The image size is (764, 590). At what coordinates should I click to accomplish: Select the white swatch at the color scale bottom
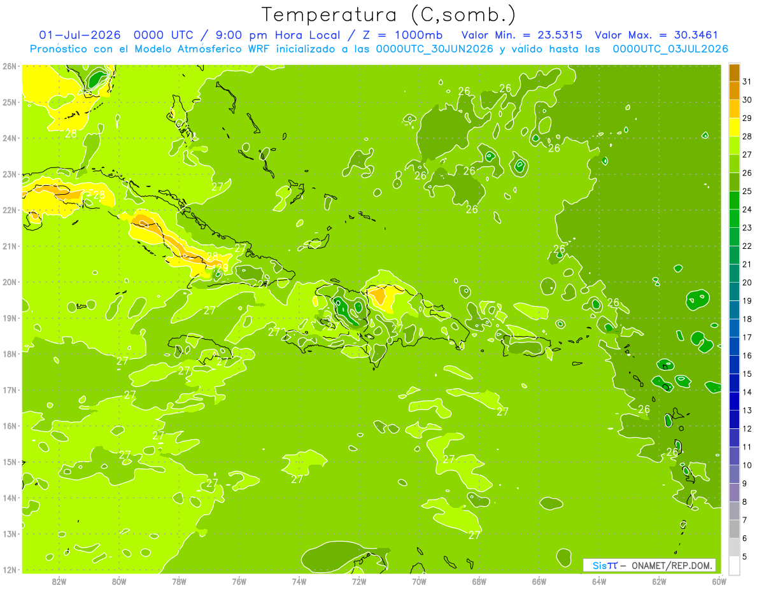pos(734,565)
